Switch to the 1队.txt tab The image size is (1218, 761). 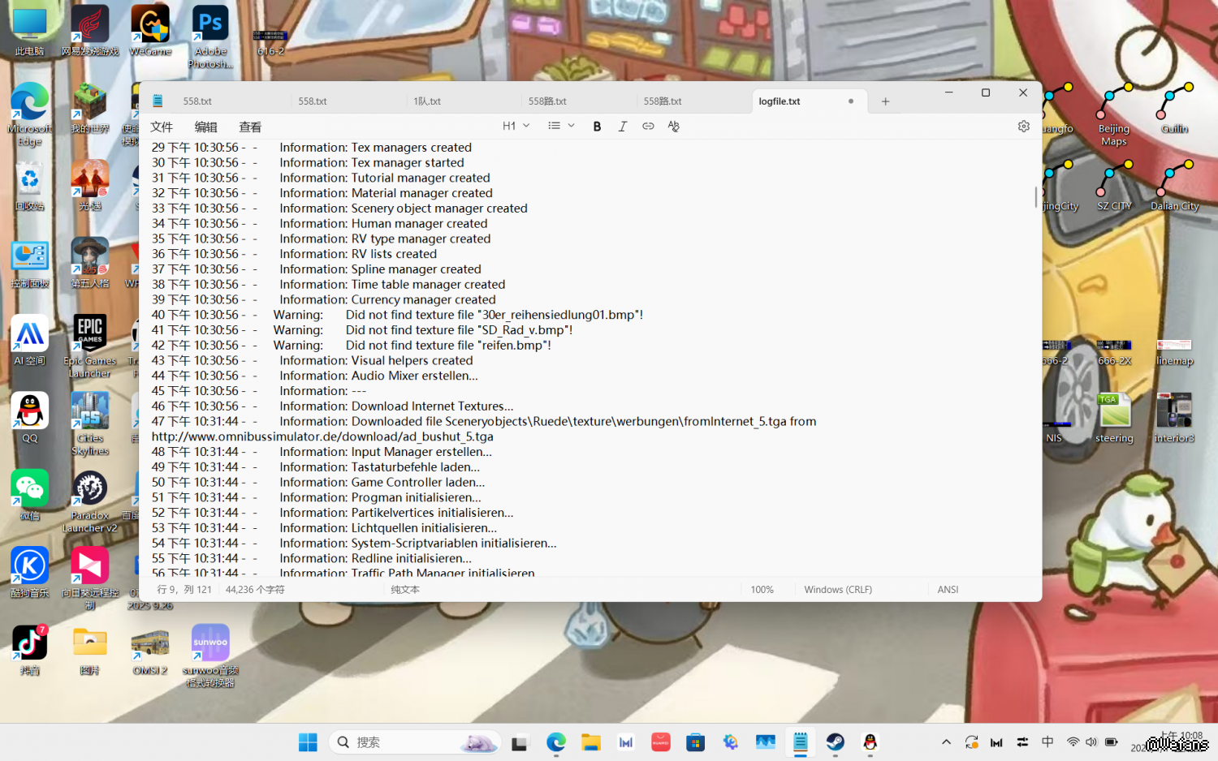point(427,101)
